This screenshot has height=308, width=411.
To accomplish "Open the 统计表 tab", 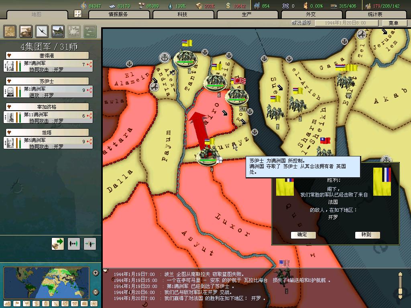I will [375, 14].
